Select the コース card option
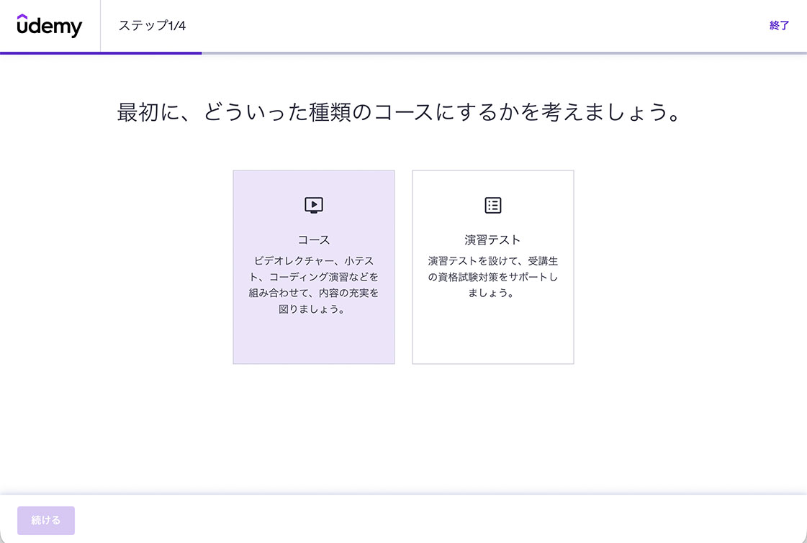Image resolution: width=807 pixels, height=543 pixels. [x=314, y=267]
